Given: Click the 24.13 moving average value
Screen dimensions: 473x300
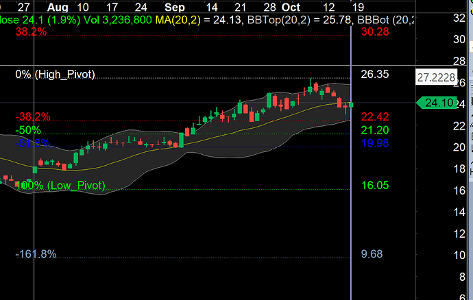Looking at the screenshot, I should (x=227, y=20).
